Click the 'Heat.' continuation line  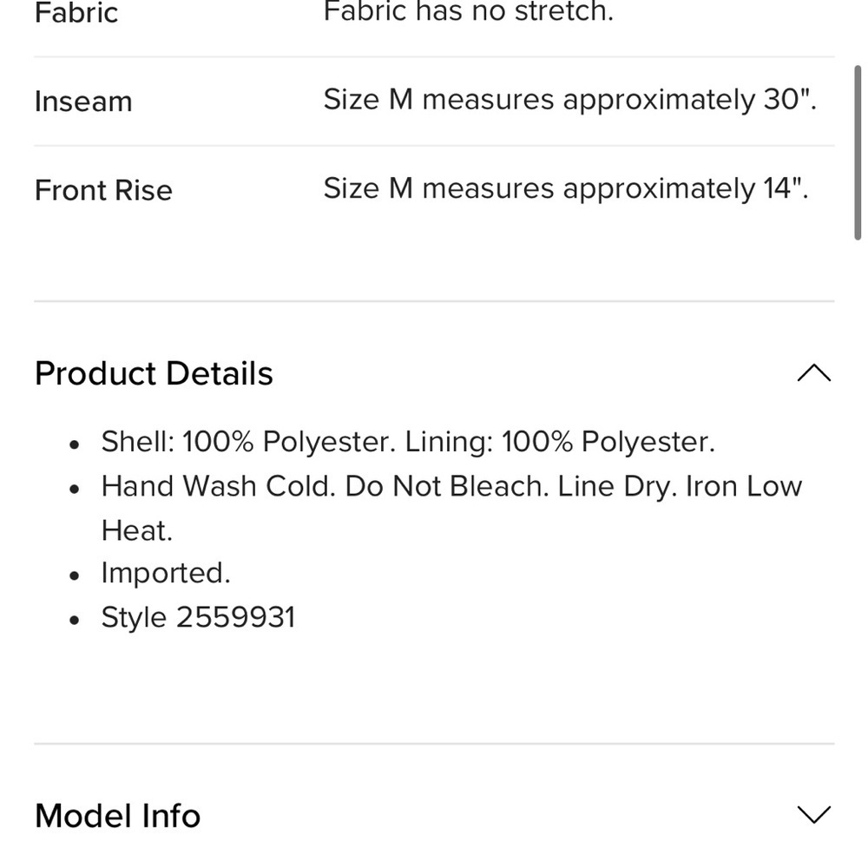click(137, 531)
